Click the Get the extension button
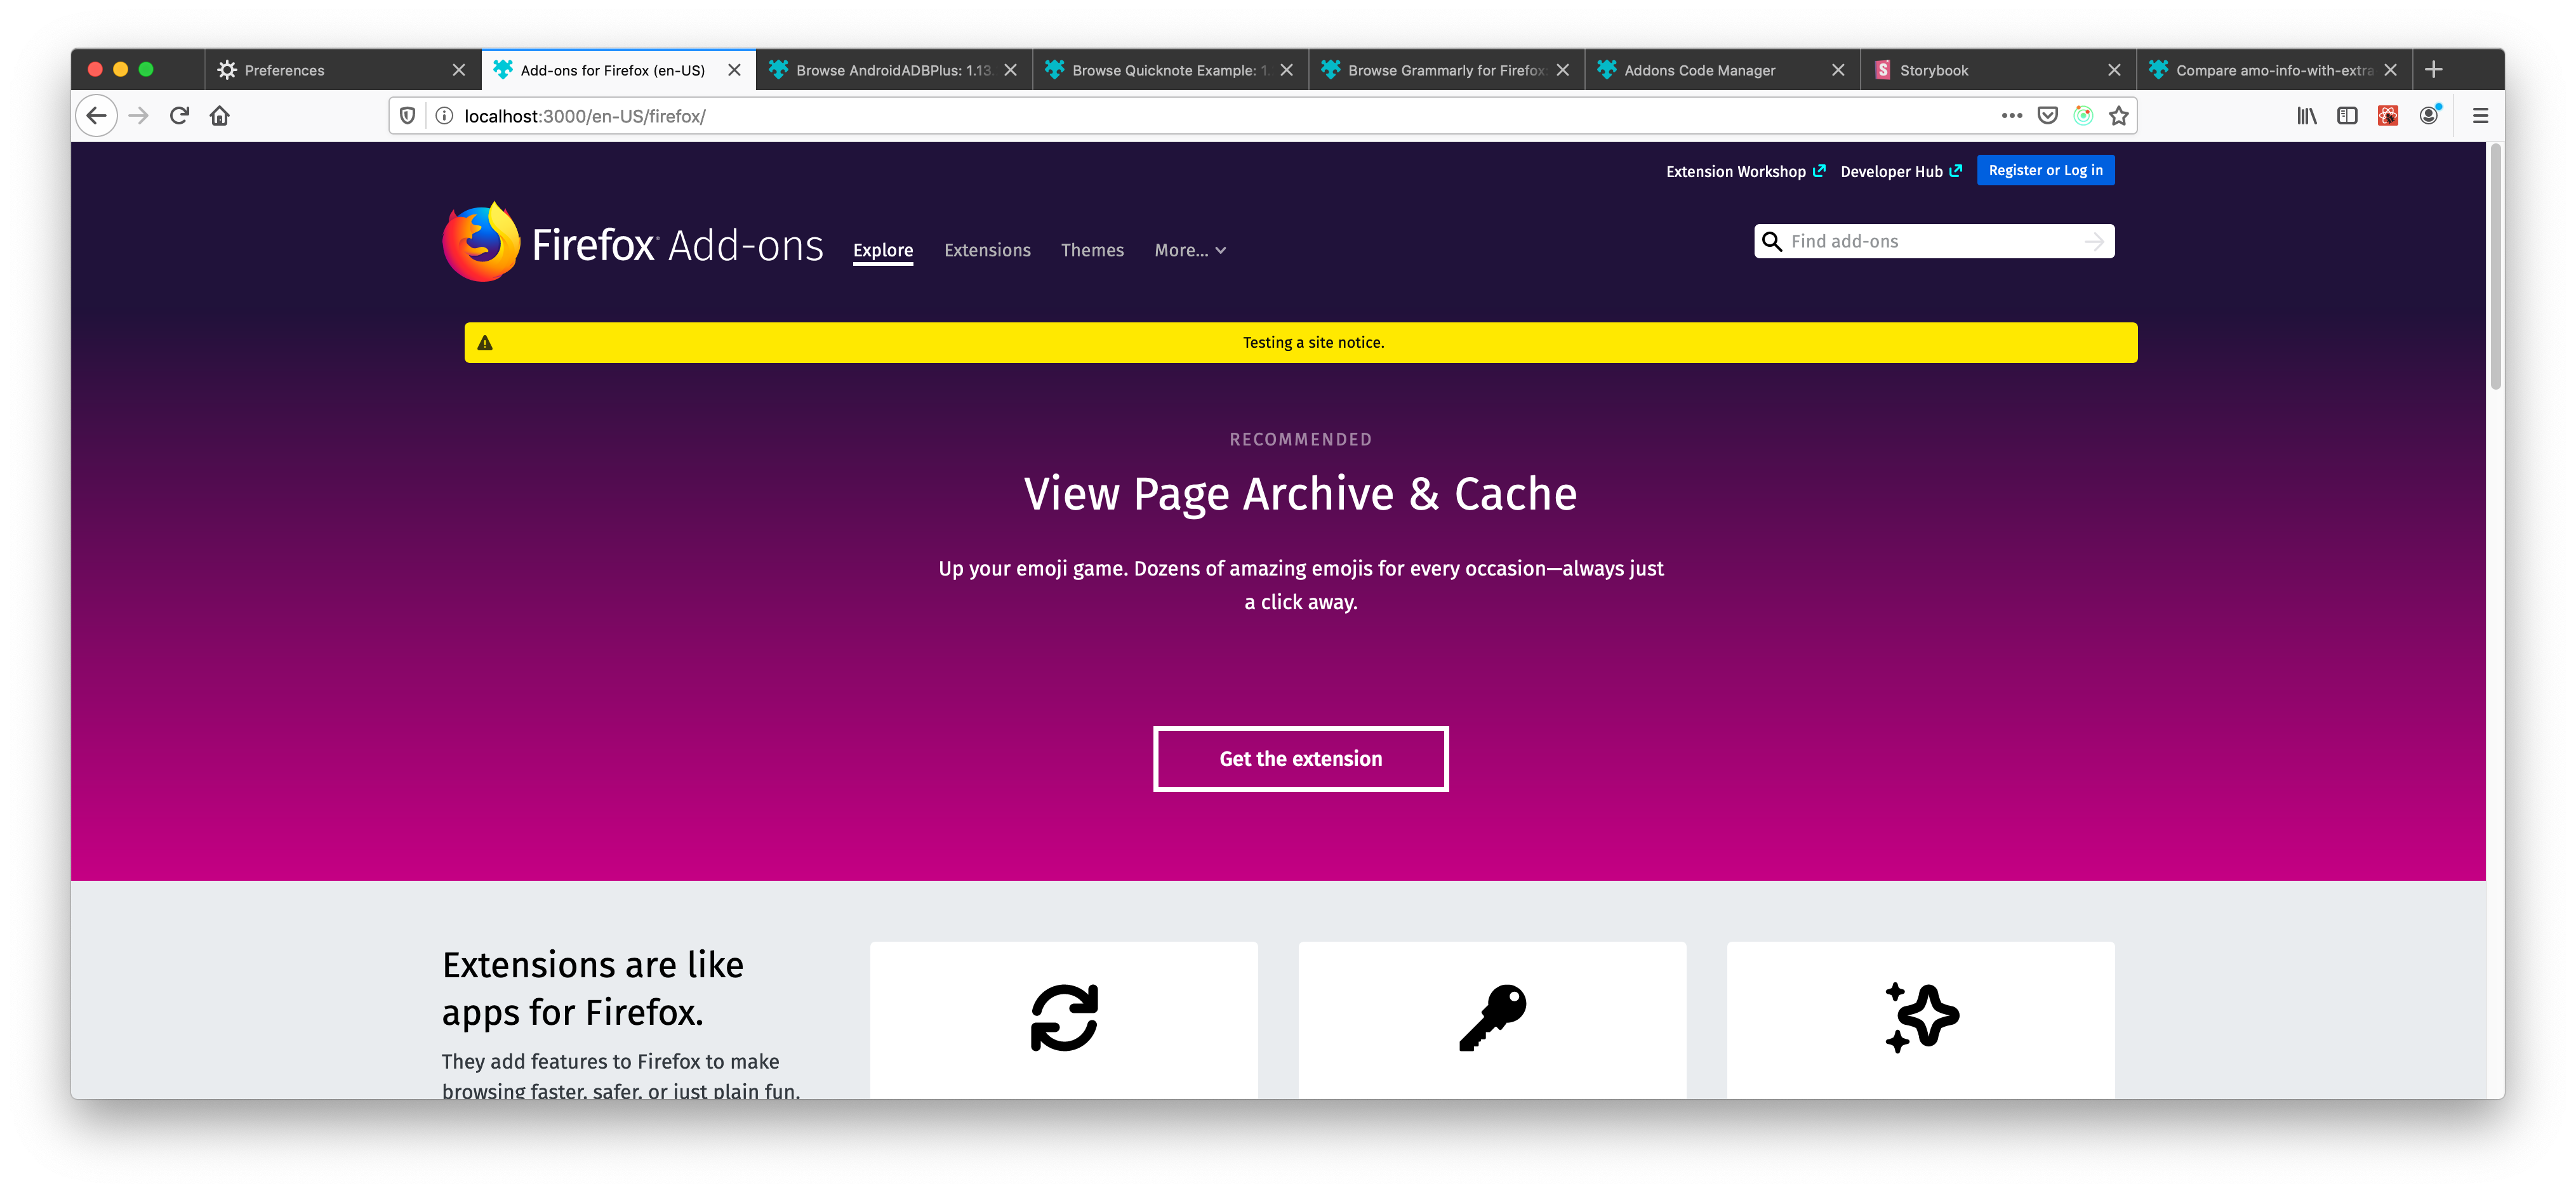Image resolution: width=2576 pixels, height=1193 pixels. (1300, 759)
